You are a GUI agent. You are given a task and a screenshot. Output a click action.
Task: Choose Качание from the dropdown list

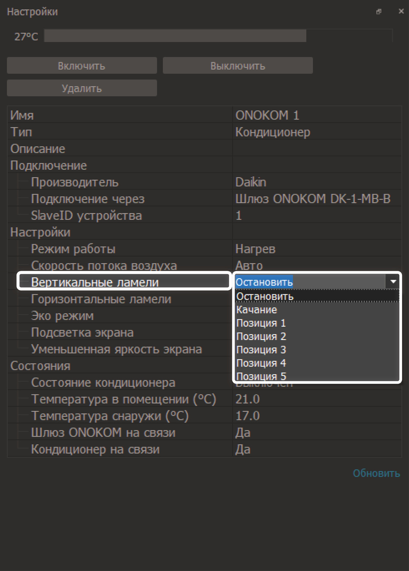tap(257, 310)
